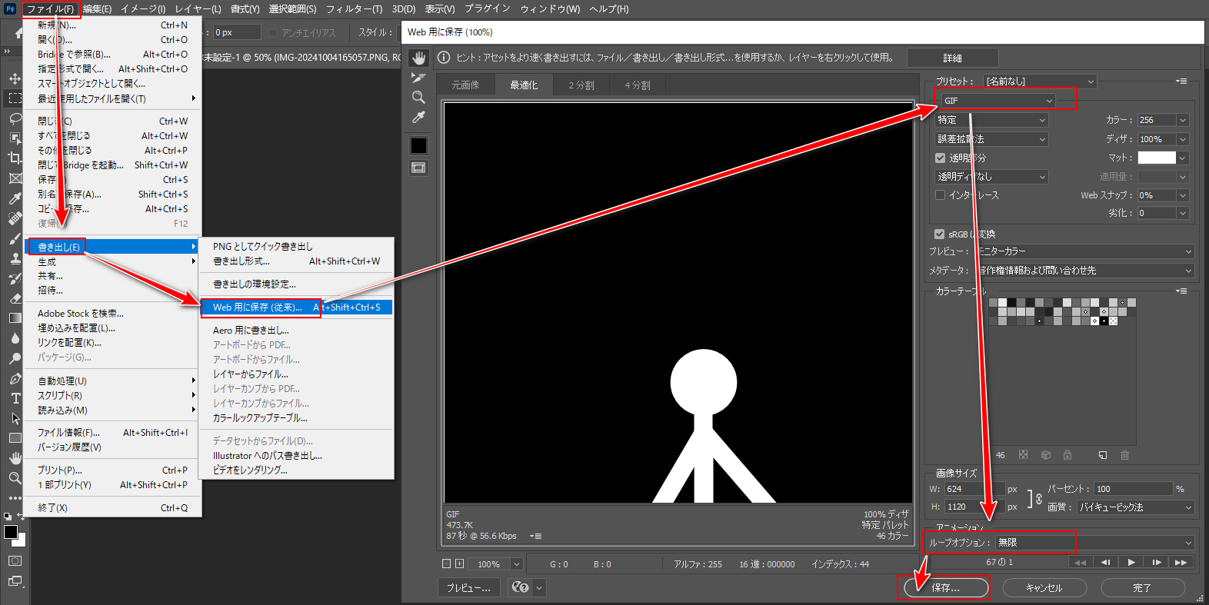
Task: Select the Gradient tool
Action: pos(15,318)
